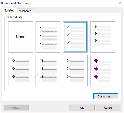Screen dimensions: 124x113
Task: Pick the arrowhead bullet list style
Action: tap(75, 71)
